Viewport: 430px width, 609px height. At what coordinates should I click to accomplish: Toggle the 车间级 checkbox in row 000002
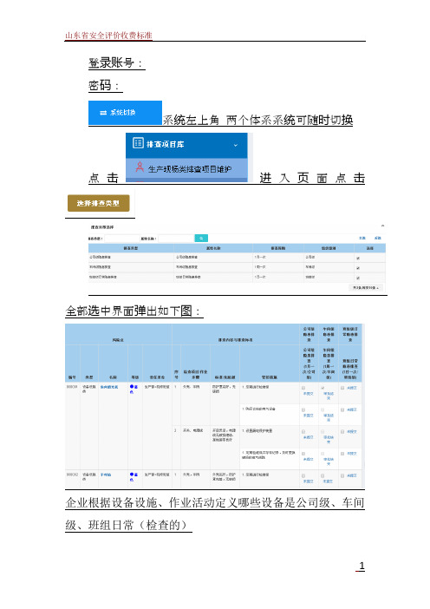coord(322,475)
